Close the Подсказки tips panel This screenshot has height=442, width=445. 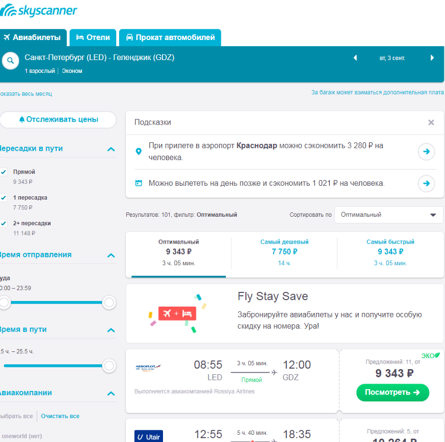pos(431,122)
